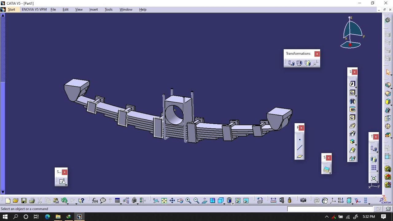Zoom in with the magnifier plus

pyautogui.click(x=188, y=201)
